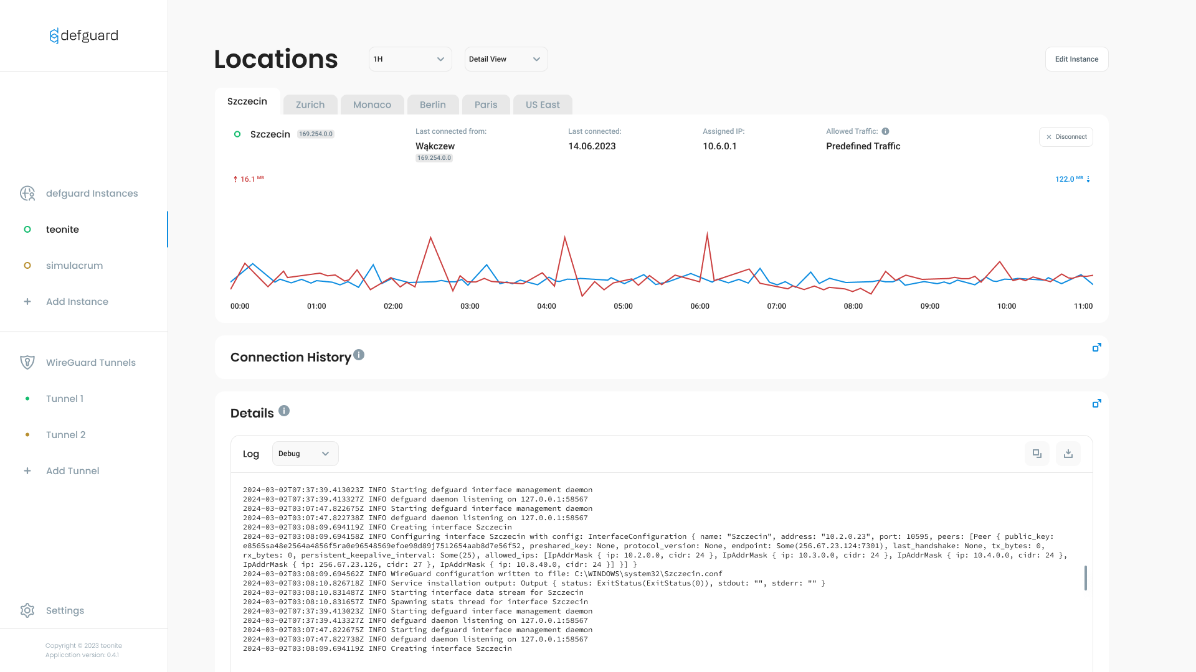Switch to the Berlin location tab
The width and height of the screenshot is (1196, 672).
click(433, 104)
